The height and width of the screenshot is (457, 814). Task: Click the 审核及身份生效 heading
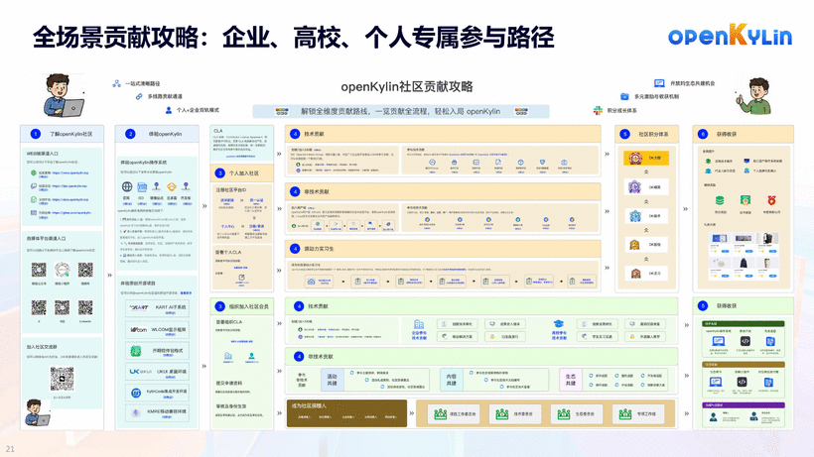coord(231,406)
